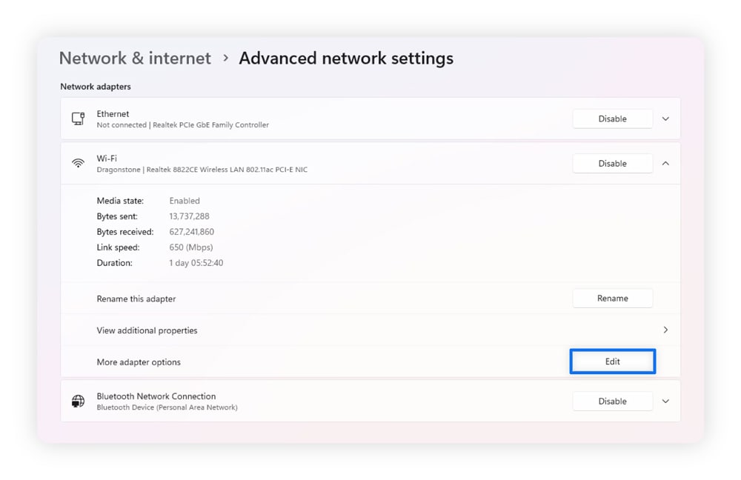Viewport: 741px width, 480px height.
Task: Disable the Ethernet adapter
Action: [x=612, y=119]
